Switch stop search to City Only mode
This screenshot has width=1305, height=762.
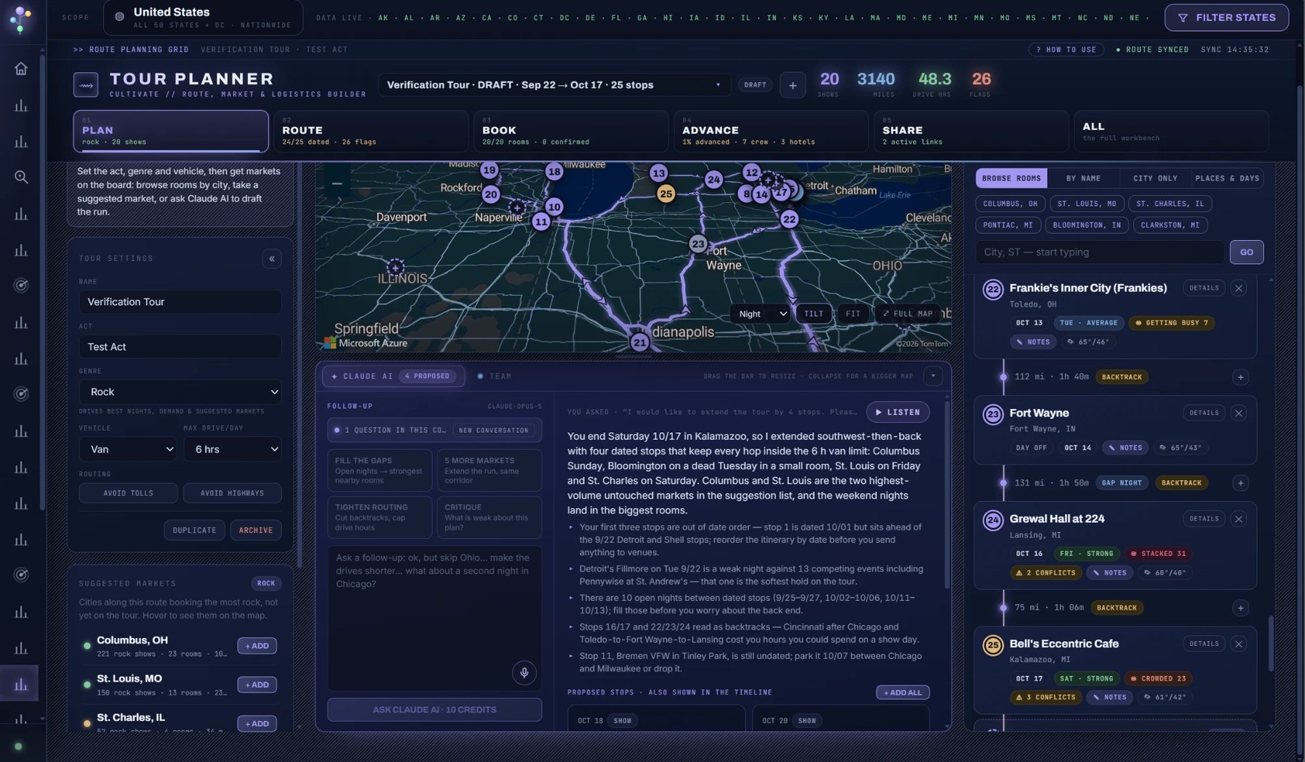1155,178
